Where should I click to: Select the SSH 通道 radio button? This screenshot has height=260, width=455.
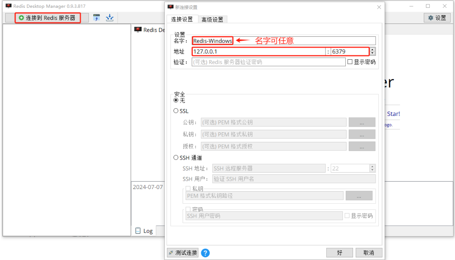coord(176,157)
